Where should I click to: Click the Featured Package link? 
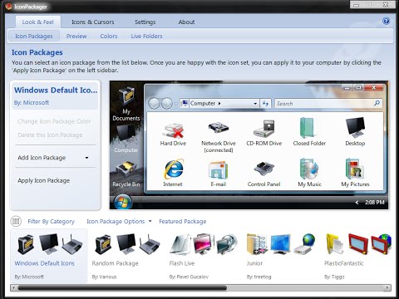click(183, 222)
